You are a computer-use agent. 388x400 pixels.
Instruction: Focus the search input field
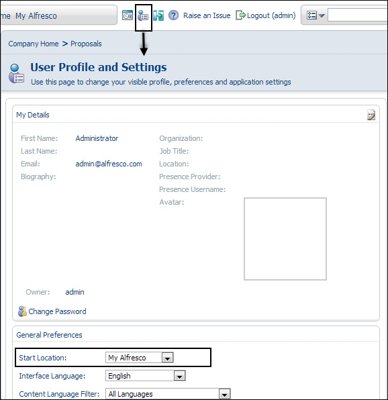click(358, 15)
